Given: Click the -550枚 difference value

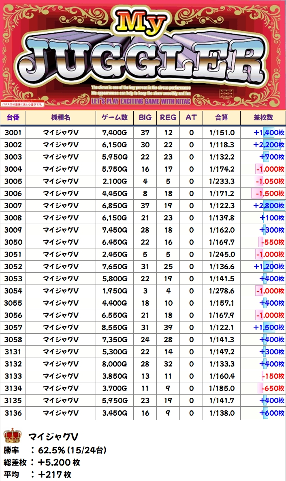Looking at the screenshot, I should (x=273, y=242).
